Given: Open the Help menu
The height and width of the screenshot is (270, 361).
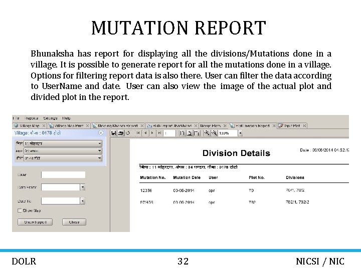Looking at the screenshot, I should (66, 118).
